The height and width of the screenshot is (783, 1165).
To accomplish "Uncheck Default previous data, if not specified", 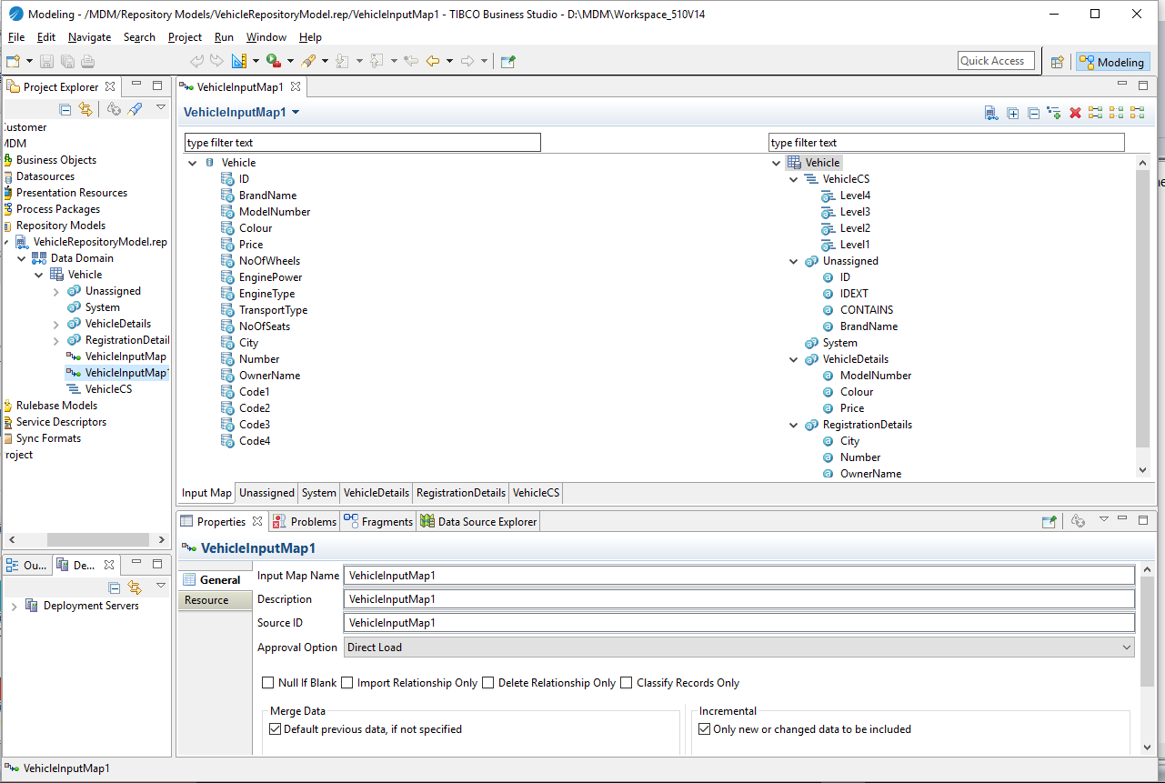I will (276, 729).
